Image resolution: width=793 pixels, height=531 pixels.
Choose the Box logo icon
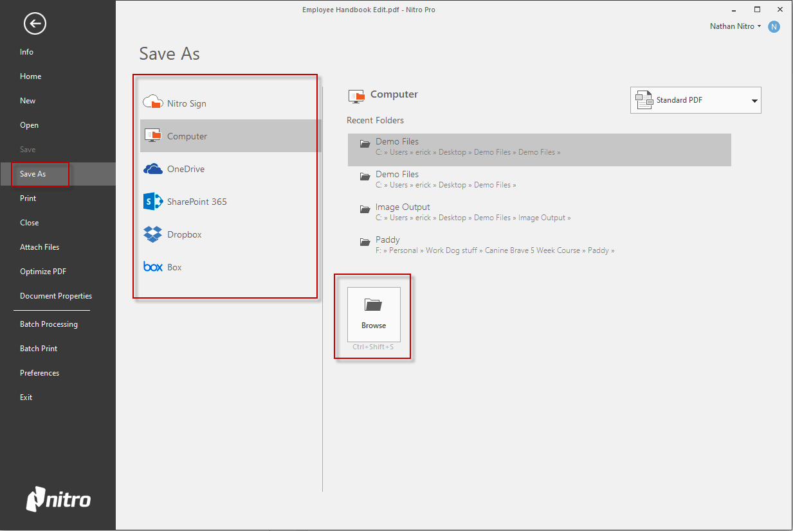(152, 267)
